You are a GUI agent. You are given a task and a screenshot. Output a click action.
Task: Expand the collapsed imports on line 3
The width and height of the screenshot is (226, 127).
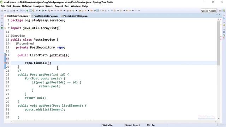(10, 28)
